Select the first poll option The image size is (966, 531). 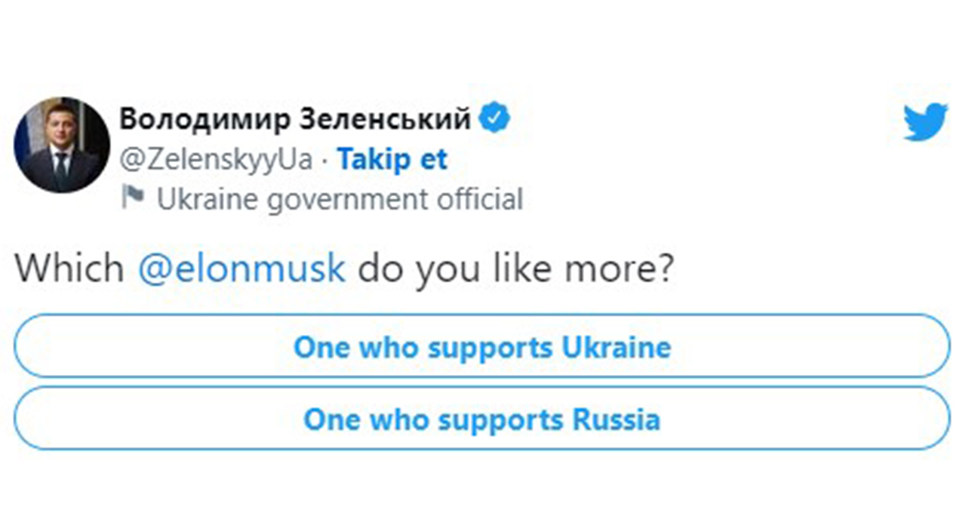click(482, 346)
